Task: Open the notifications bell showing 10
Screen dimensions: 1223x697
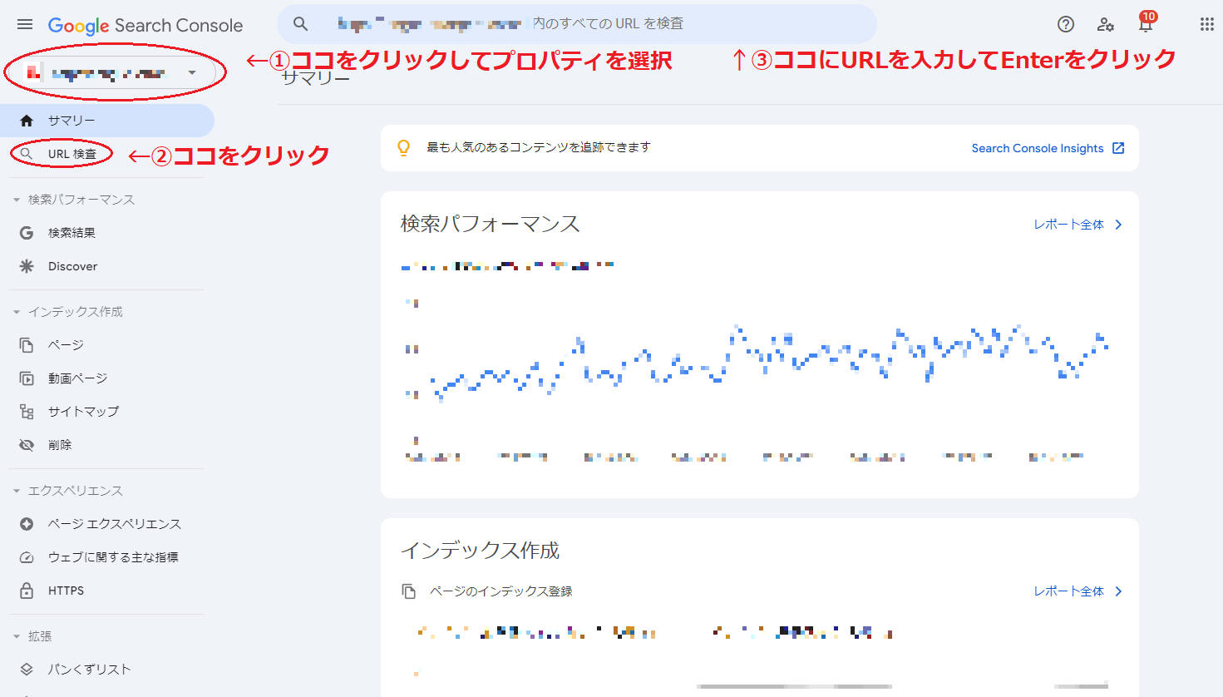Action: tap(1146, 26)
